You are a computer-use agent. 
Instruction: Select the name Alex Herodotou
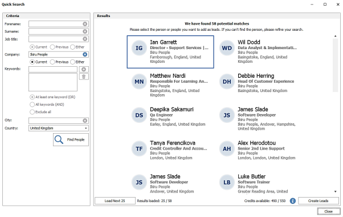pyautogui.click(x=257, y=143)
